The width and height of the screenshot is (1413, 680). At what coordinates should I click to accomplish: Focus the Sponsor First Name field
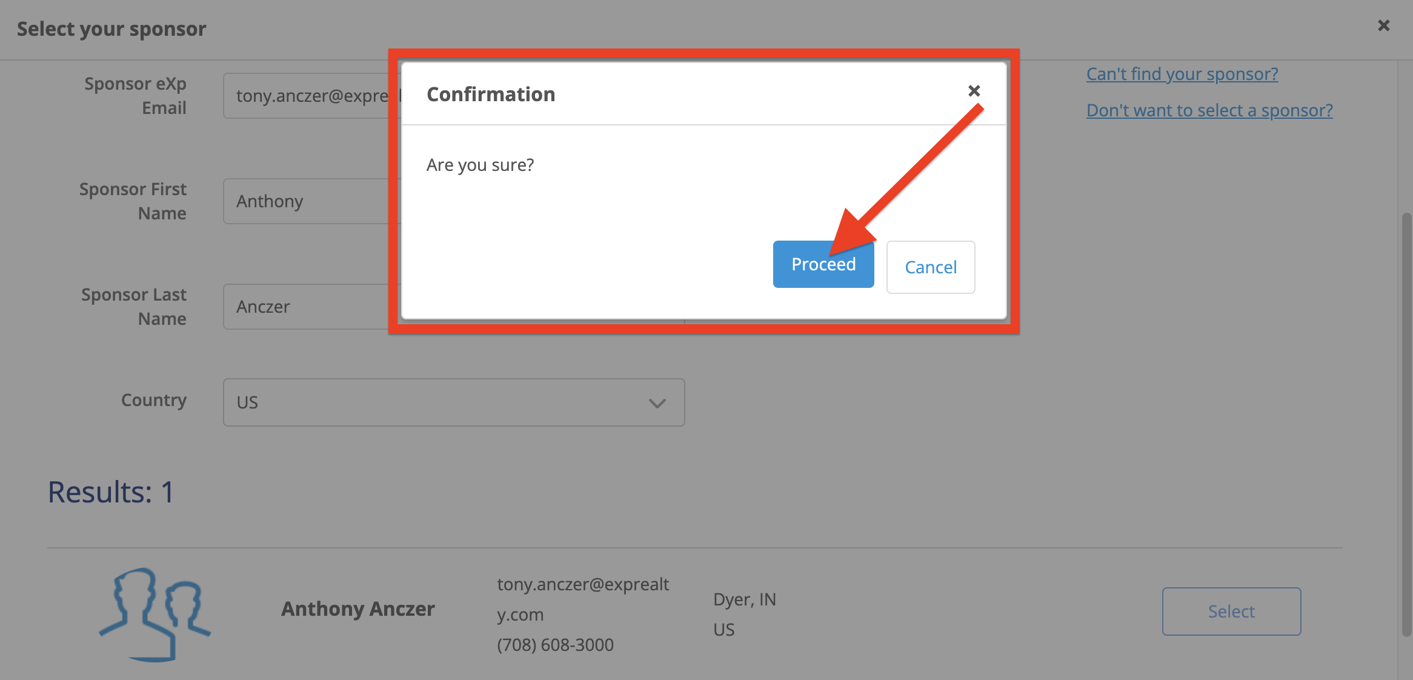click(x=309, y=201)
